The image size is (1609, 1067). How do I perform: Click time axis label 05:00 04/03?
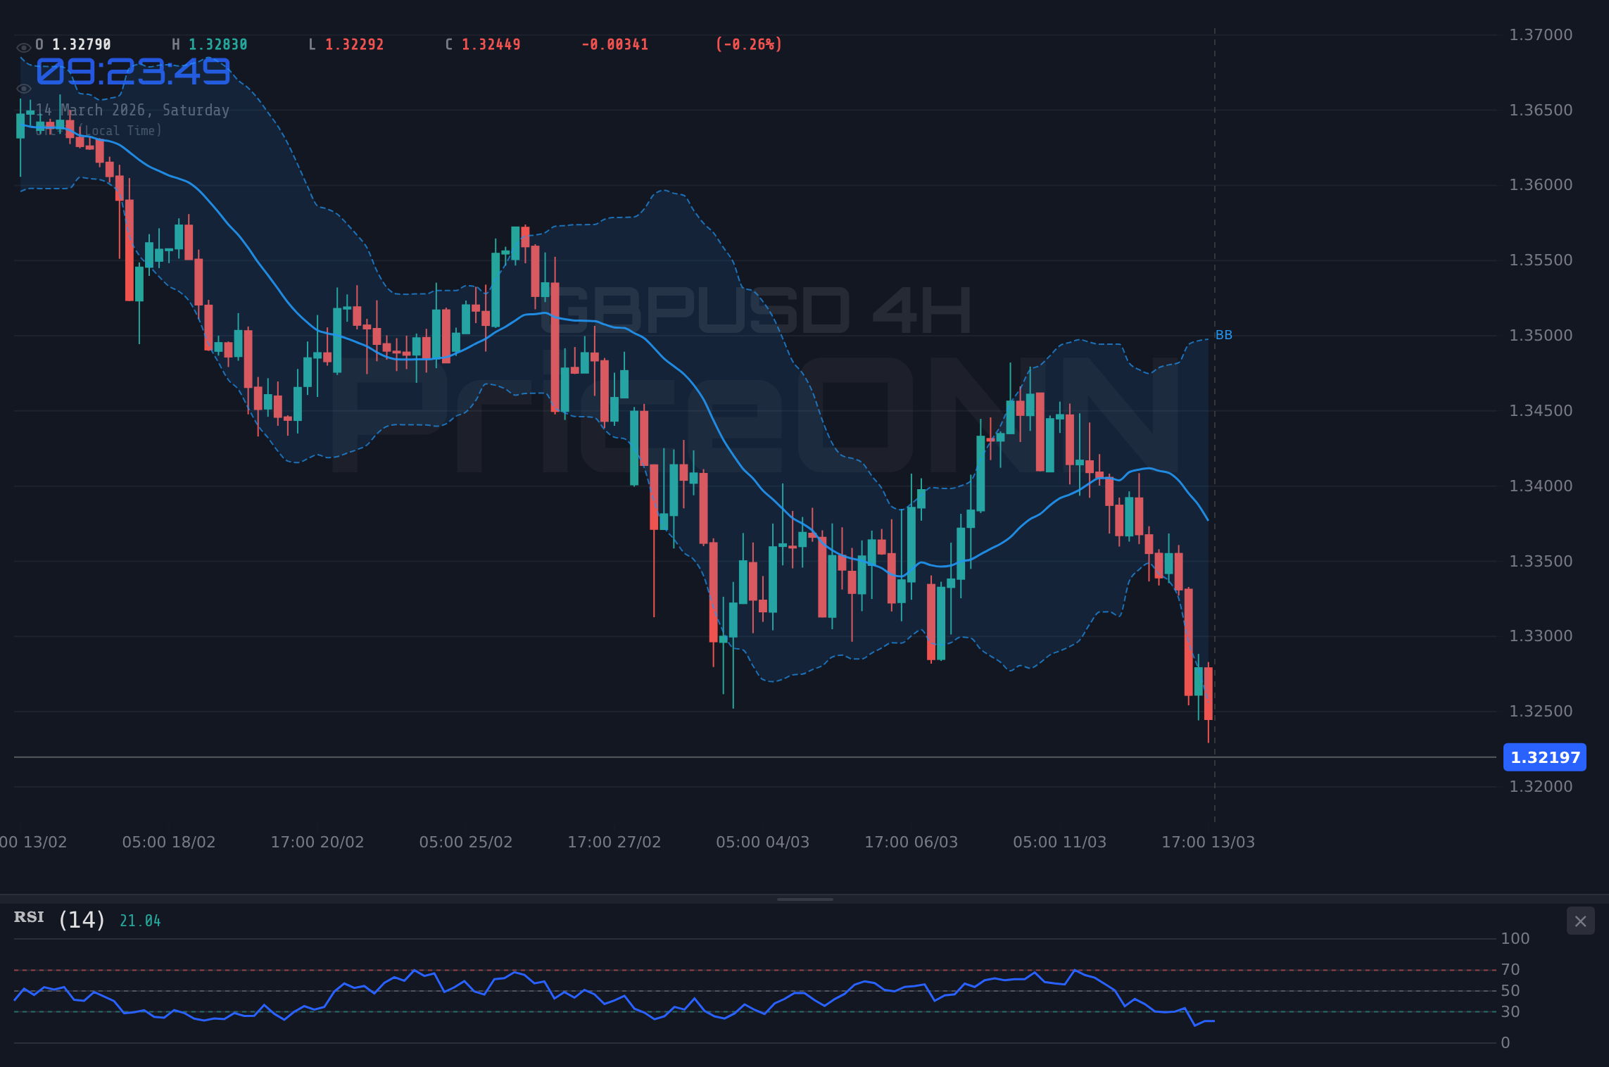point(763,842)
